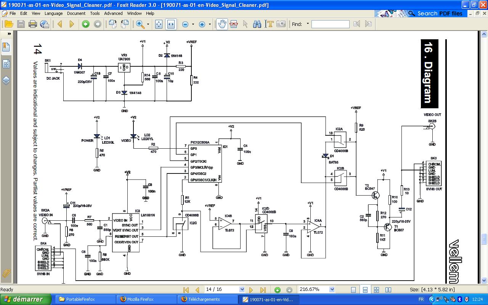Click the grey Next View button in toolbar

[x=98, y=24]
